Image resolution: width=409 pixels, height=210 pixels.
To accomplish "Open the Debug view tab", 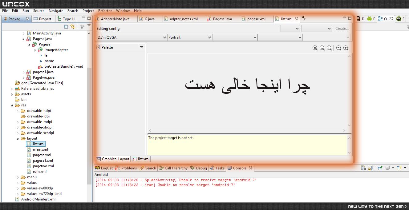I will click(x=199, y=168).
